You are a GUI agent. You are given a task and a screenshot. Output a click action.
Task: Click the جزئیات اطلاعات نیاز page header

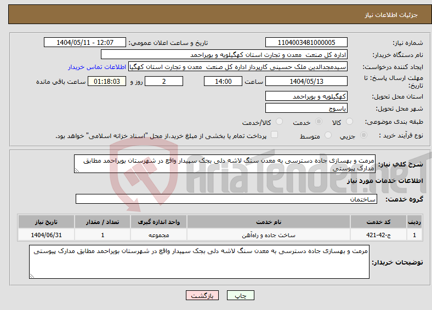pos(391,15)
